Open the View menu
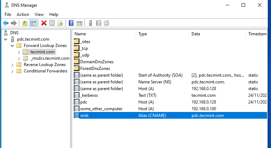 39,14
